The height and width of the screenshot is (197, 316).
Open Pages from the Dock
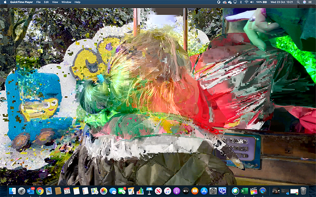click(x=131, y=191)
